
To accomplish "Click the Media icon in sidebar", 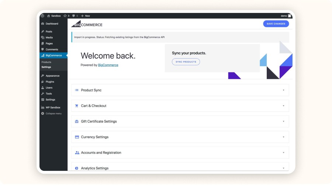I will click(43, 38).
